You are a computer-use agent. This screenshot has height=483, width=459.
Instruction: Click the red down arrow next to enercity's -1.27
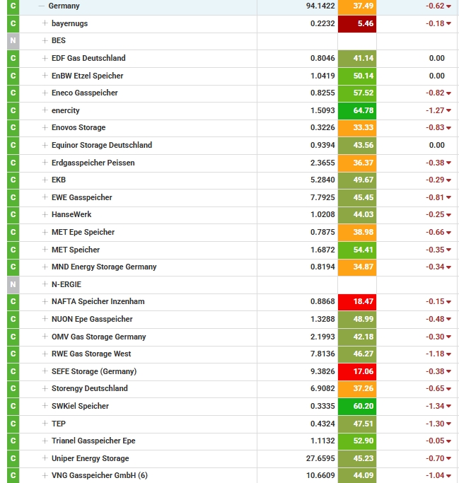coord(449,111)
